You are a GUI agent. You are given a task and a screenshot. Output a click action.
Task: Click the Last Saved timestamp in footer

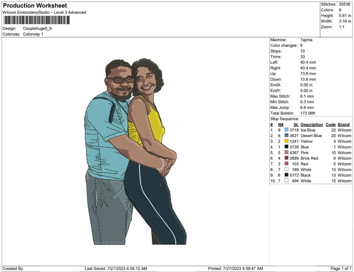coord(116,268)
